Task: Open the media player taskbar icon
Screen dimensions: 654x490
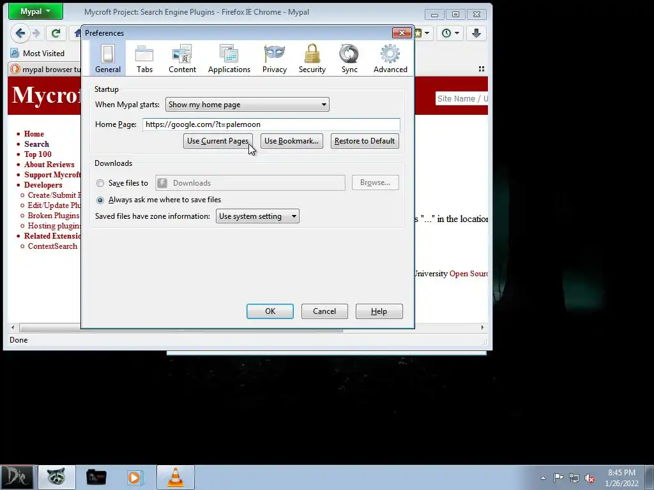Action: 135,477
